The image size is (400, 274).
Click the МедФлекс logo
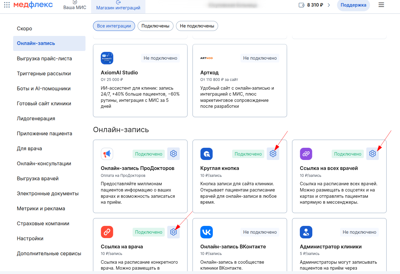coord(33,5)
